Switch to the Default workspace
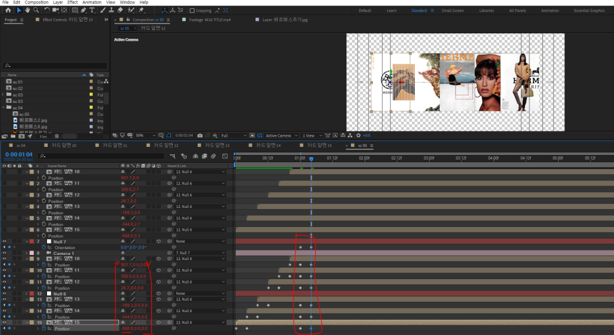Screen dimensions: 614x335 [x=365, y=11]
